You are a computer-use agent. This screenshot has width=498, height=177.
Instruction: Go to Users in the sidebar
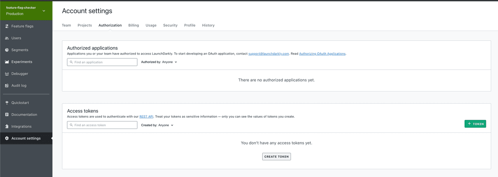tap(26, 38)
